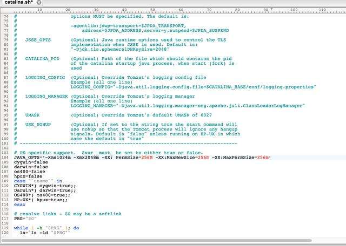
Task: Click 'case the default is "true"' on line 100
Action: 107,139
